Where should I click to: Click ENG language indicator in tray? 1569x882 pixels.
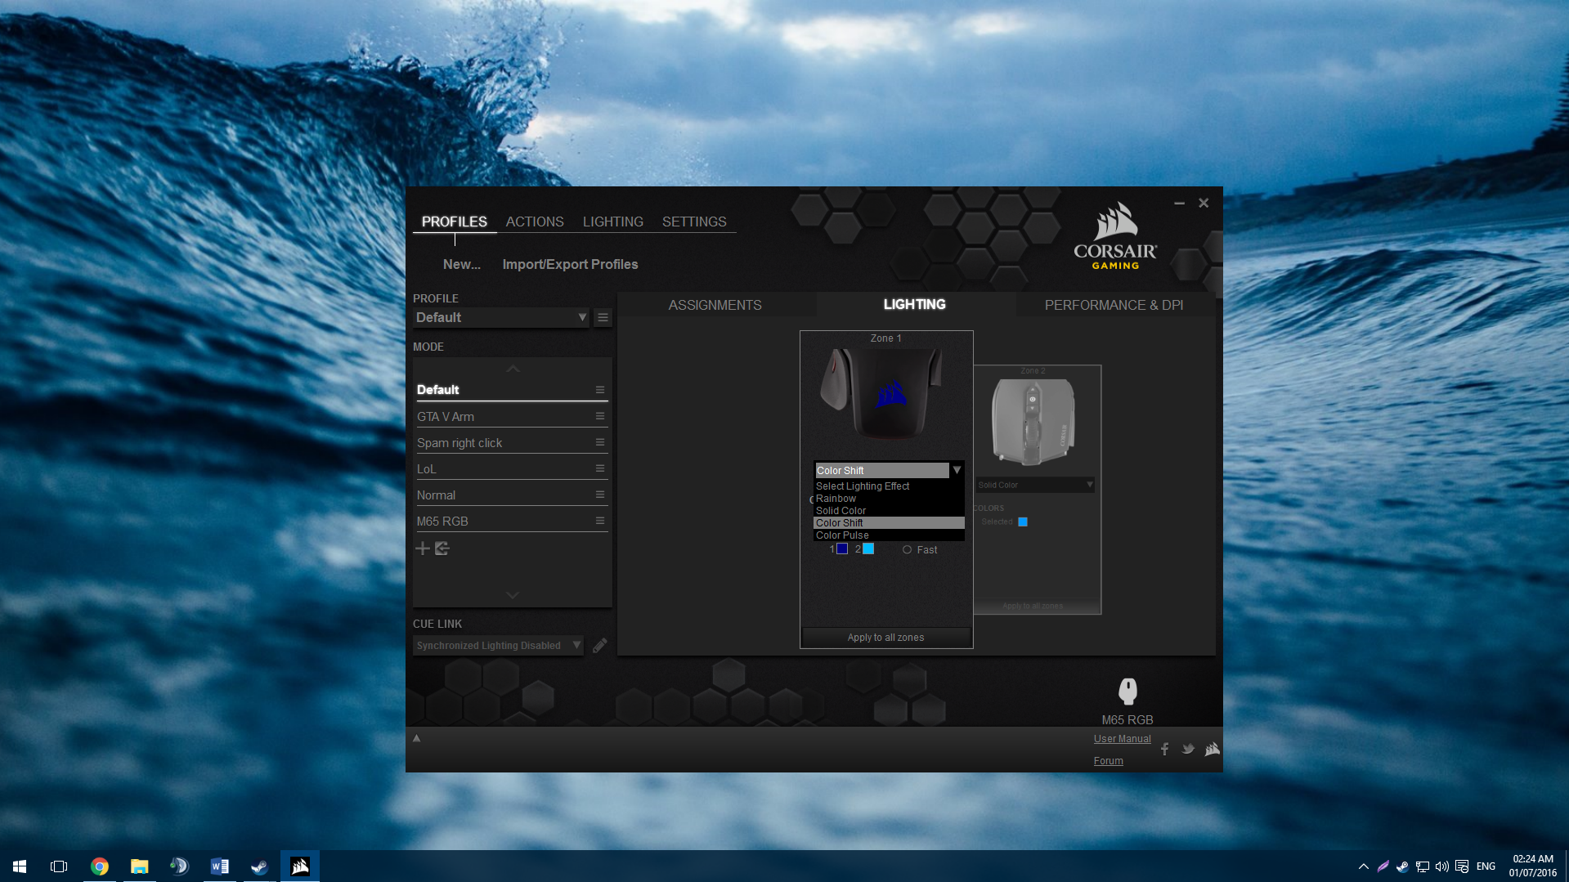[1486, 866]
